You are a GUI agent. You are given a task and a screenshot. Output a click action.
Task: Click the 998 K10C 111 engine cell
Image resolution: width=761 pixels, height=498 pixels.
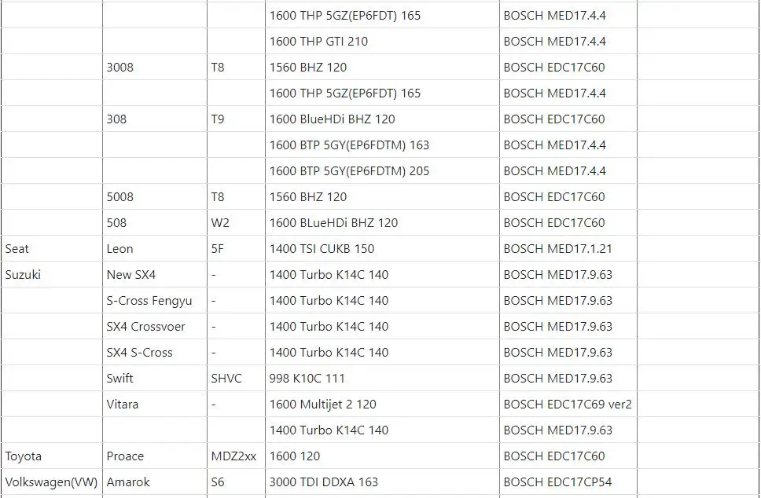coord(382,379)
